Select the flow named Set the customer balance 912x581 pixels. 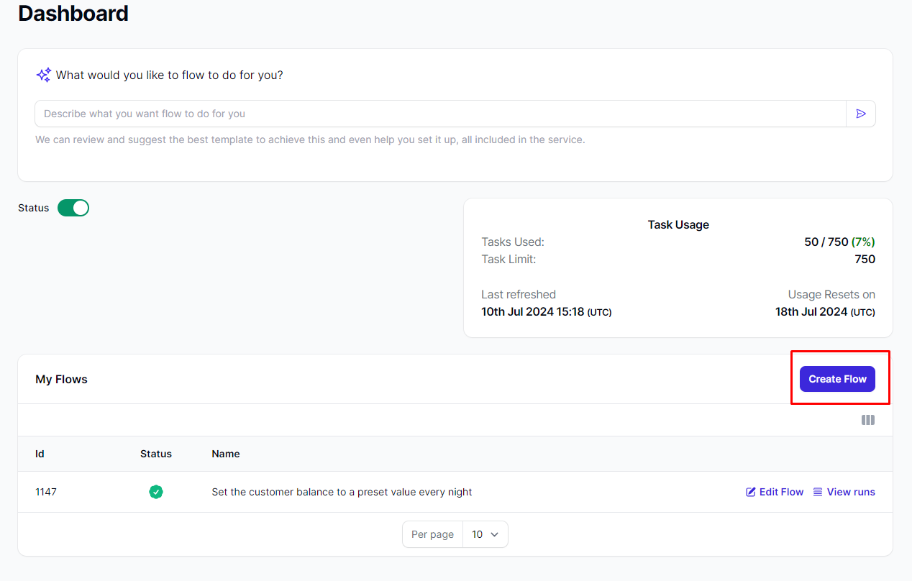click(342, 492)
